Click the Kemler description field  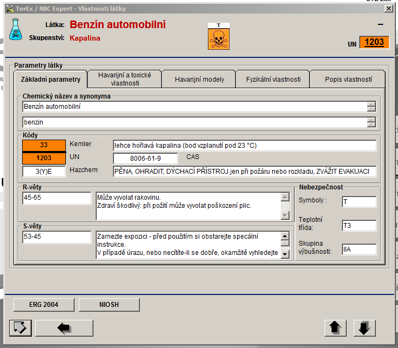(245, 146)
